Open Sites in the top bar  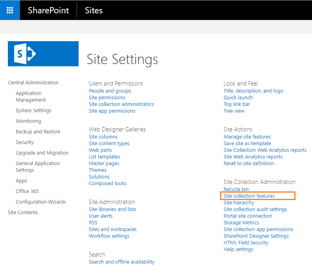94,10
